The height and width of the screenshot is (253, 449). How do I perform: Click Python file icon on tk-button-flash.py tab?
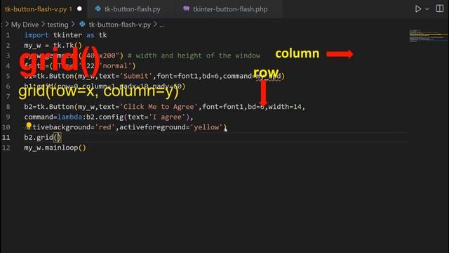98,9
